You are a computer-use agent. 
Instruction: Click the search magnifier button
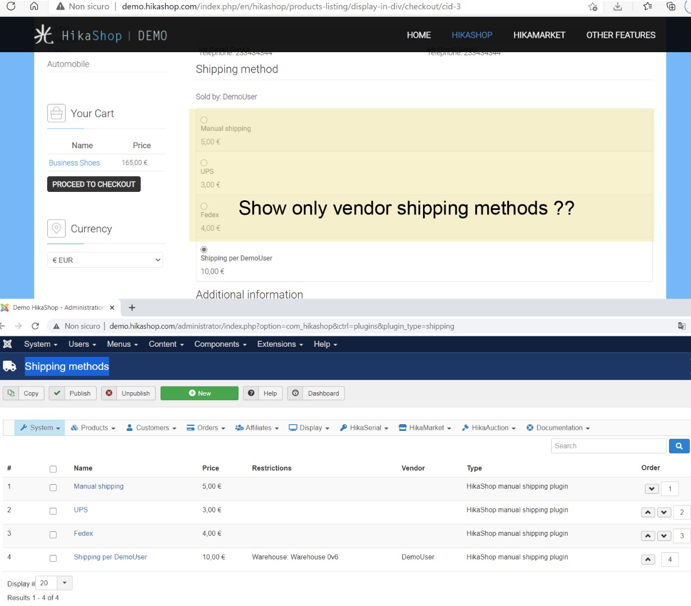click(x=679, y=446)
